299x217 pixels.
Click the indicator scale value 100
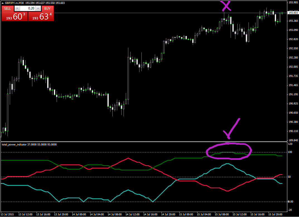(290, 152)
